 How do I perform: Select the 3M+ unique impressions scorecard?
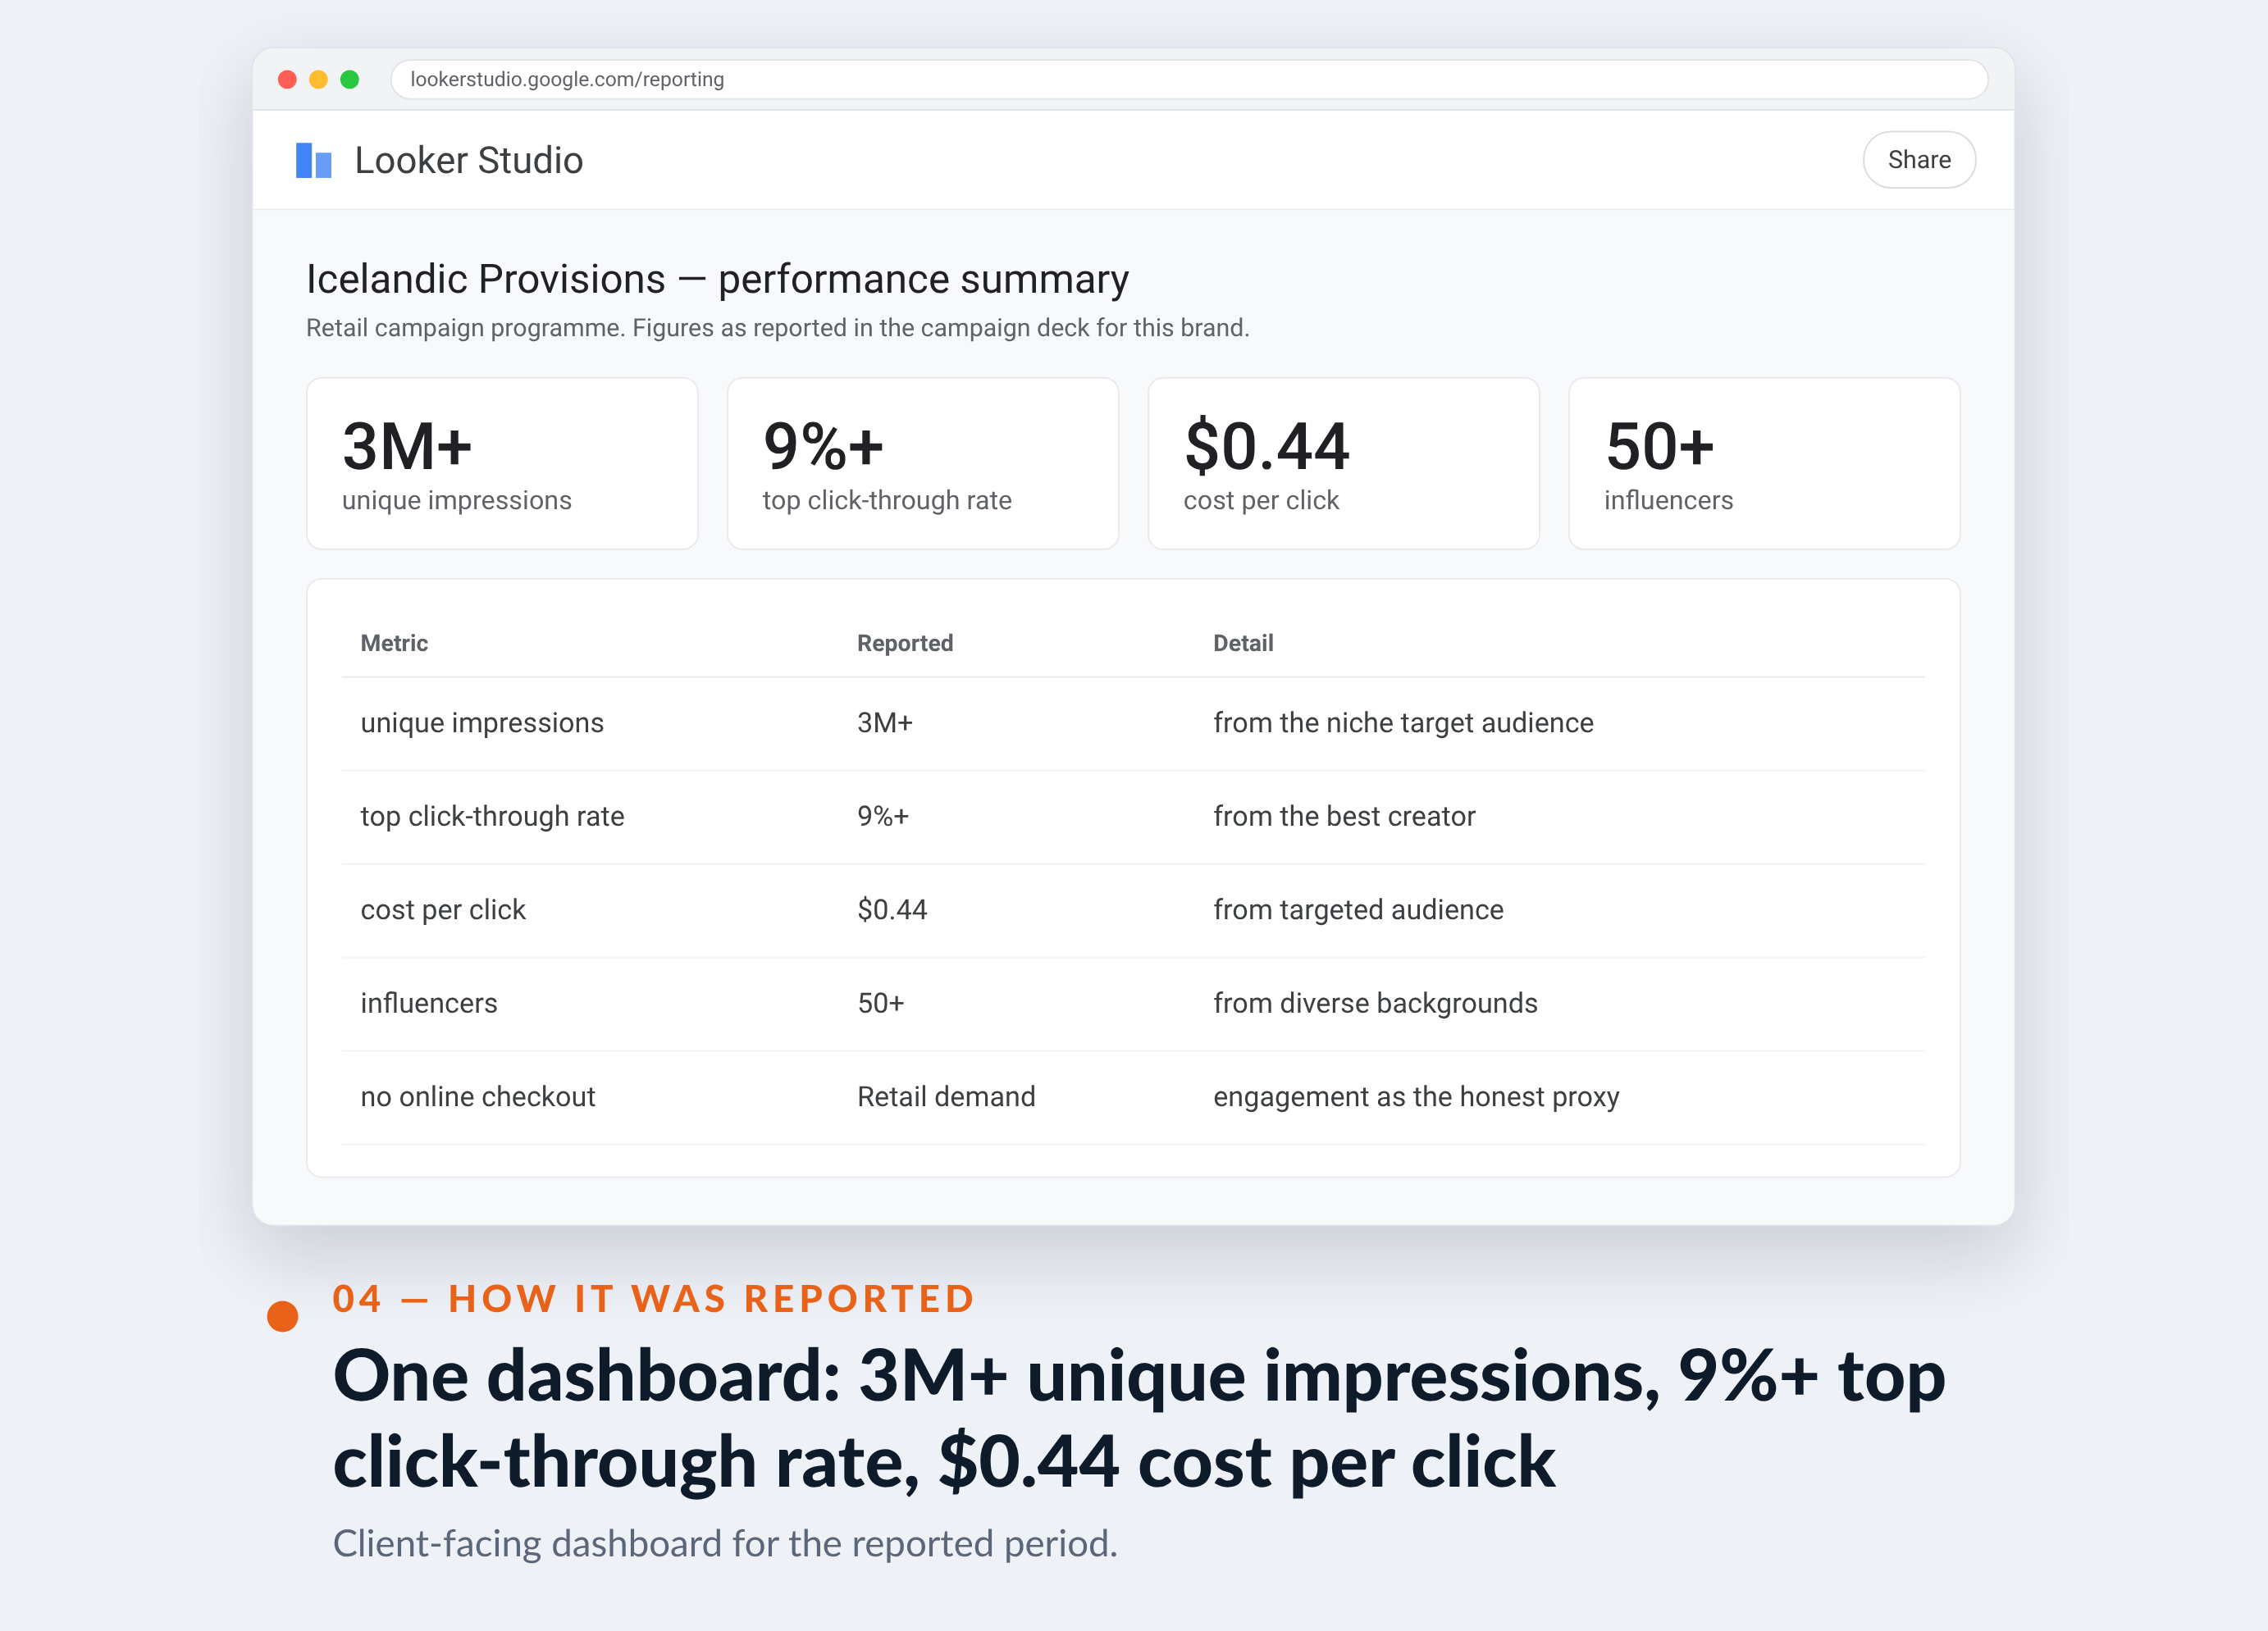point(502,463)
